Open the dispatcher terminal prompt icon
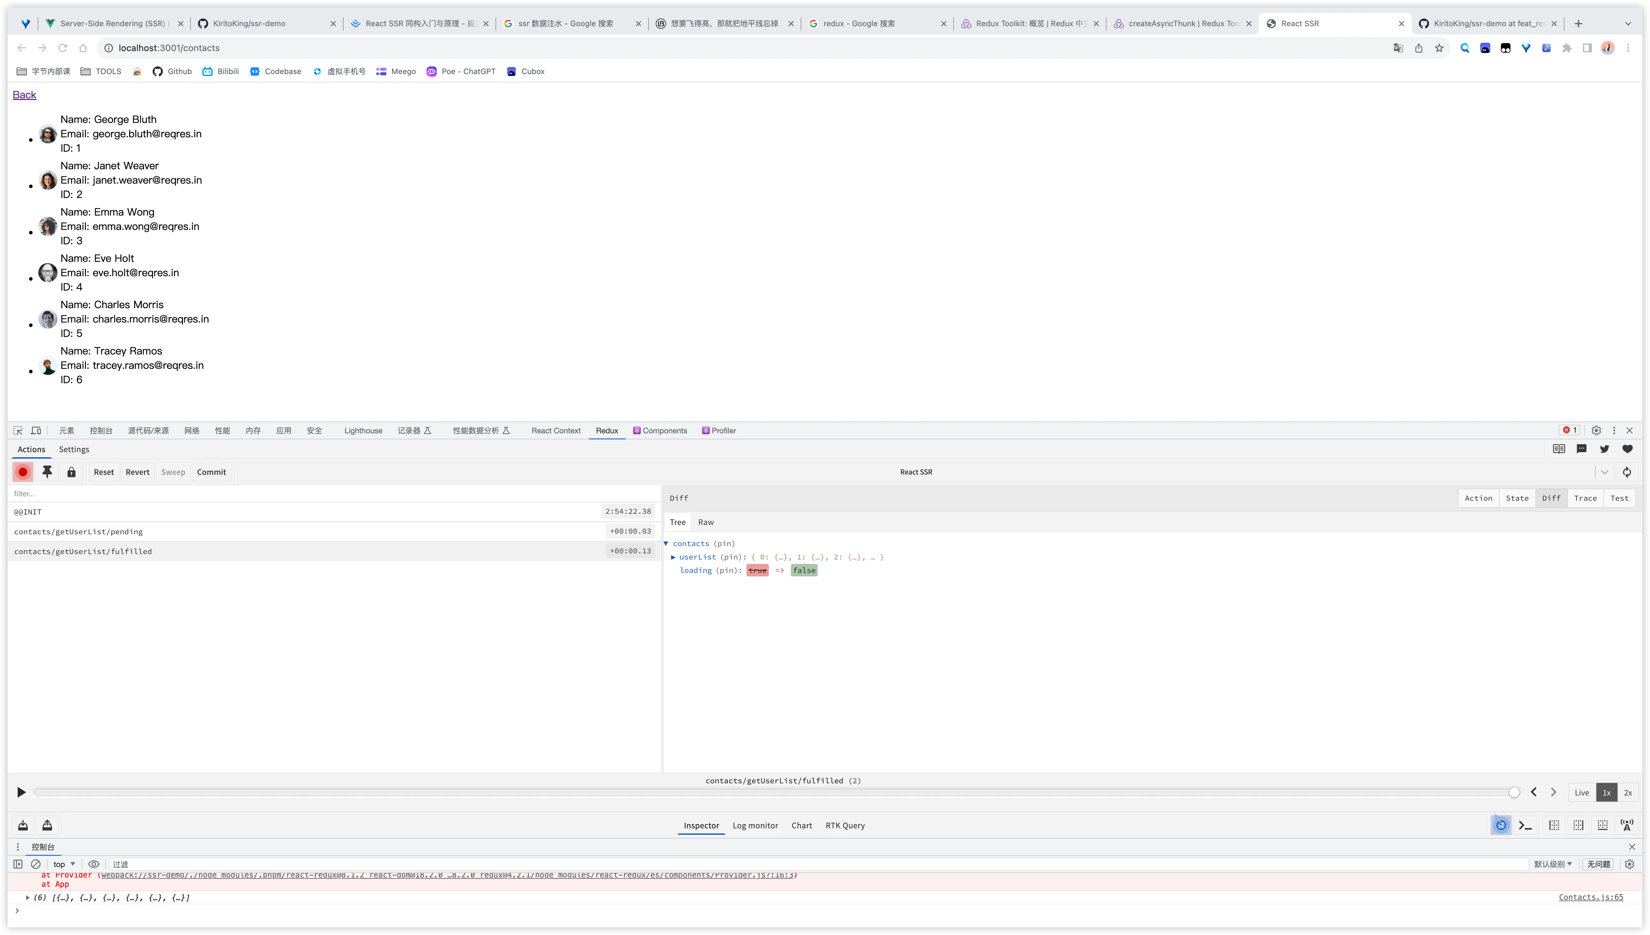Viewport: 1650px width, 935px height. point(1525,825)
